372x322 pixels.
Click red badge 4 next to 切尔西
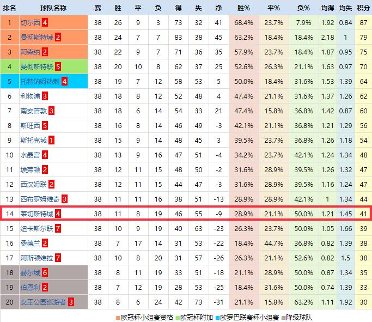[45, 23]
